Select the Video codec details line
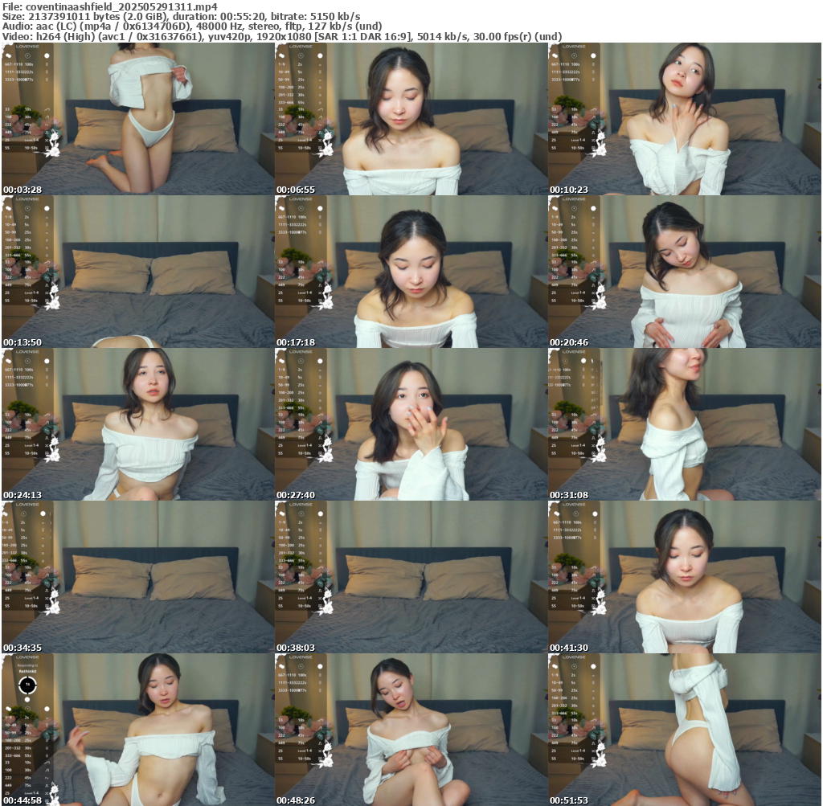The height and width of the screenshot is (806, 823). (x=281, y=36)
